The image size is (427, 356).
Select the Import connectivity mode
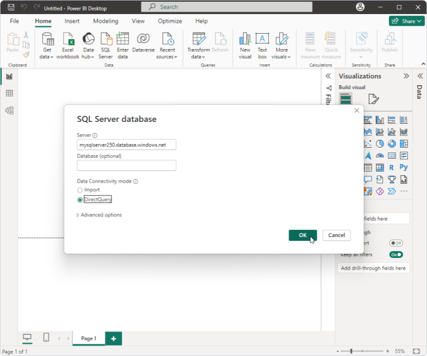coord(80,190)
